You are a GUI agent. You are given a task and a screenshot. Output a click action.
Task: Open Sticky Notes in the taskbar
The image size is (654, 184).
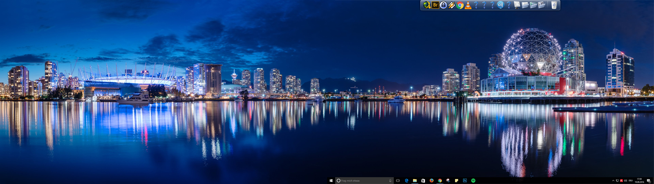click(457, 180)
